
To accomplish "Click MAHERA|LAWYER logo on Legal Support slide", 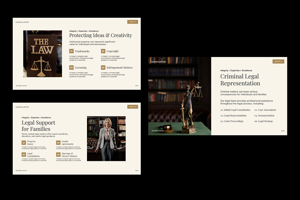I will coord(22,107).
